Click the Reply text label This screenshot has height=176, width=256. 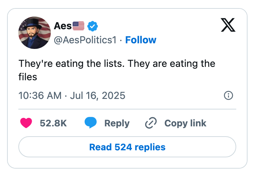pyautogui.click(x=117, y=123)
